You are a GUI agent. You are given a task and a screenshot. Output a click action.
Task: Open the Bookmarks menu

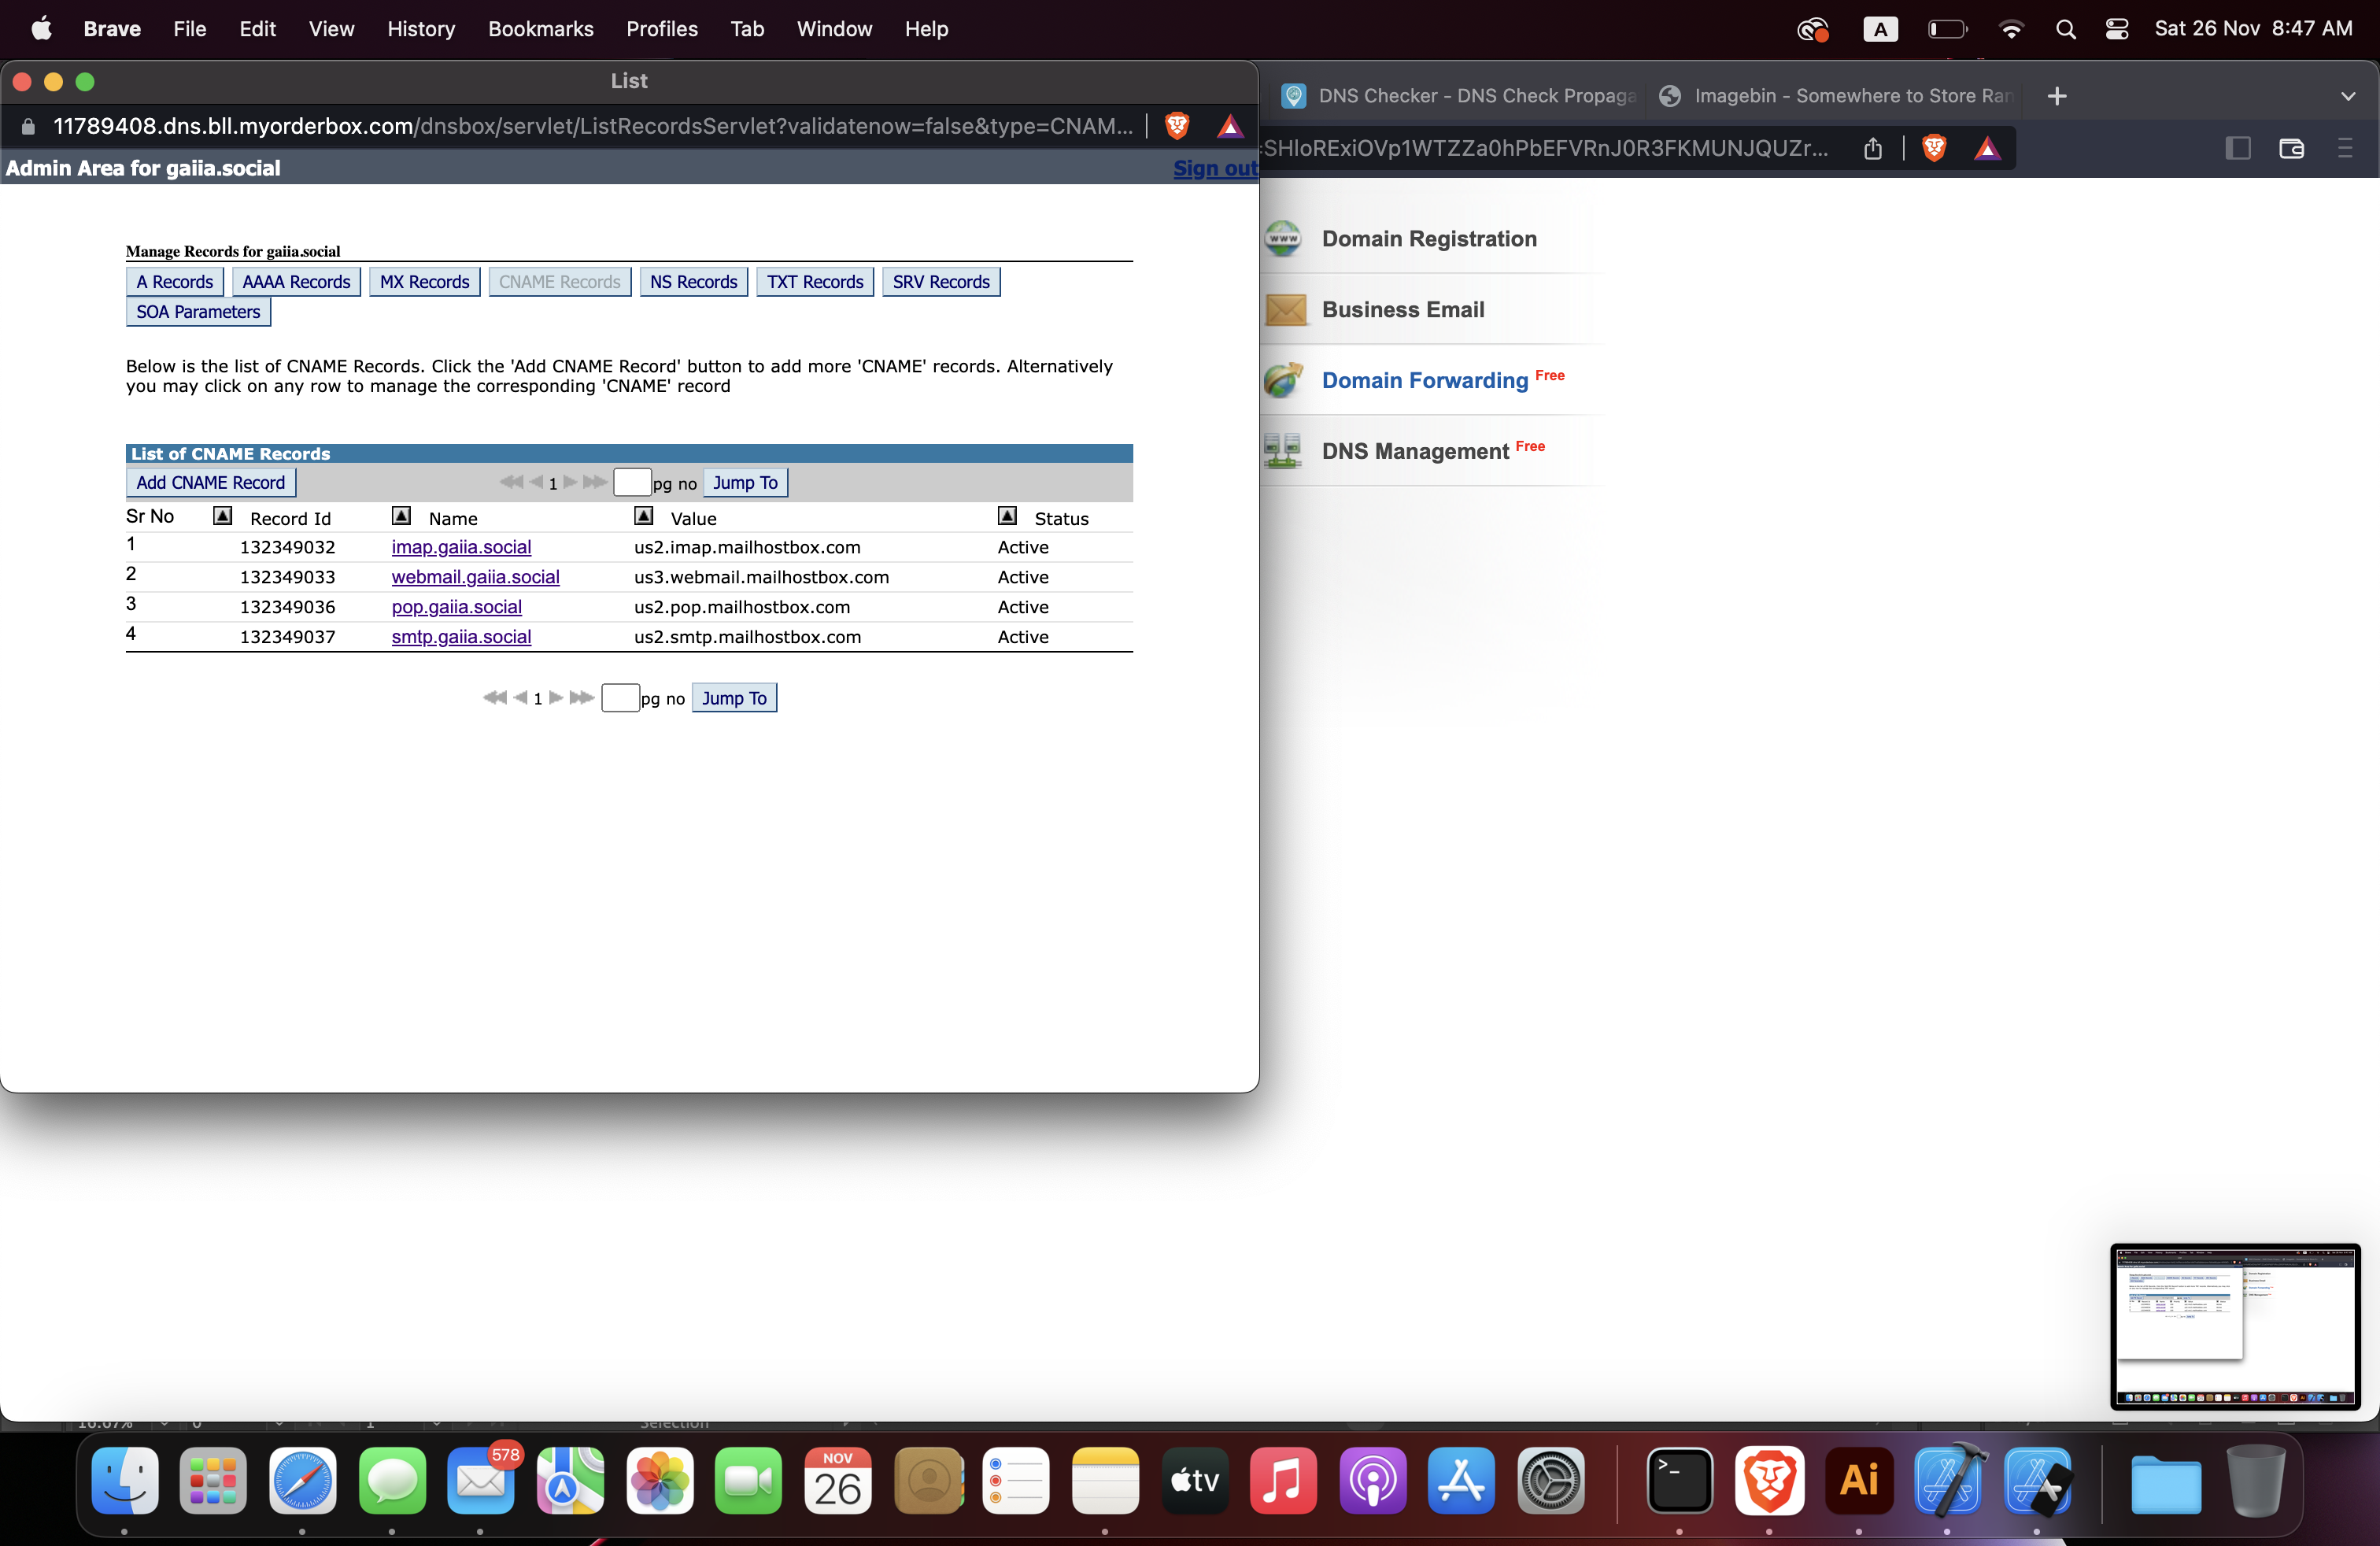[x=540, y=29]
